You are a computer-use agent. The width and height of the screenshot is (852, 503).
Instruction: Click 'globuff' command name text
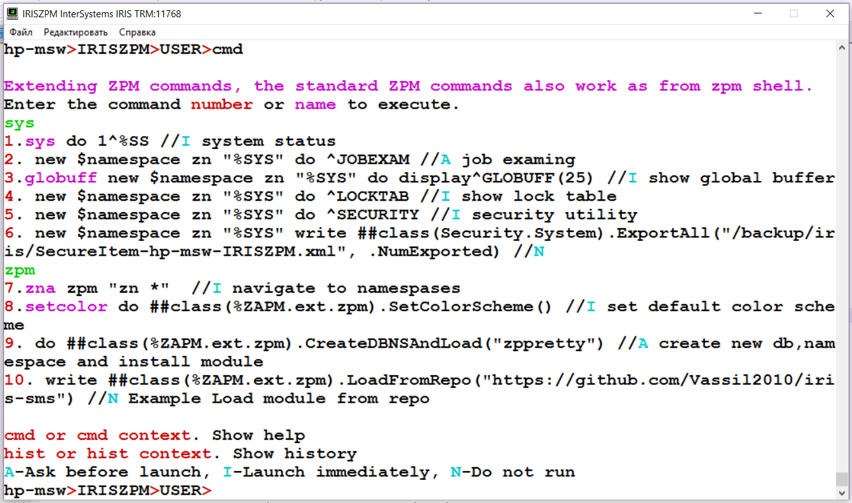pos(61,178)
